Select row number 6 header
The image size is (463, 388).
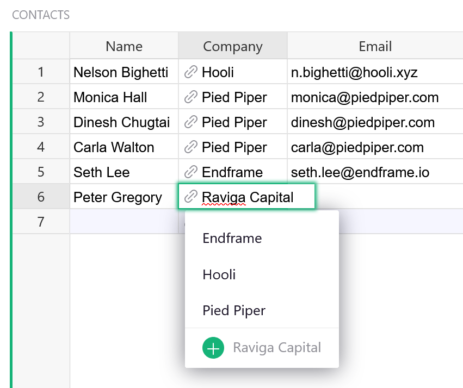point(41,197)
